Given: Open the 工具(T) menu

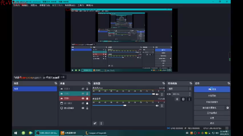Looking at the screenshot, I should 81,5.
